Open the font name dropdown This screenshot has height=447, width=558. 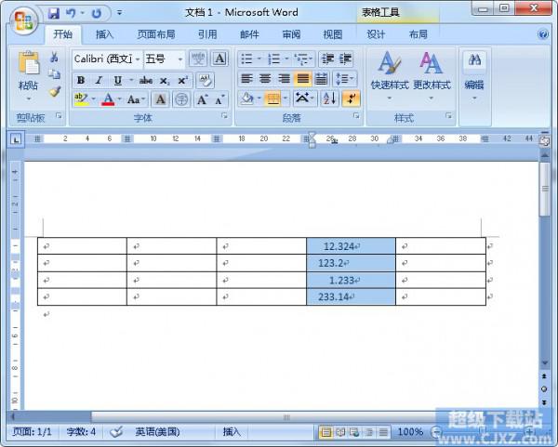tap(138, 59)
